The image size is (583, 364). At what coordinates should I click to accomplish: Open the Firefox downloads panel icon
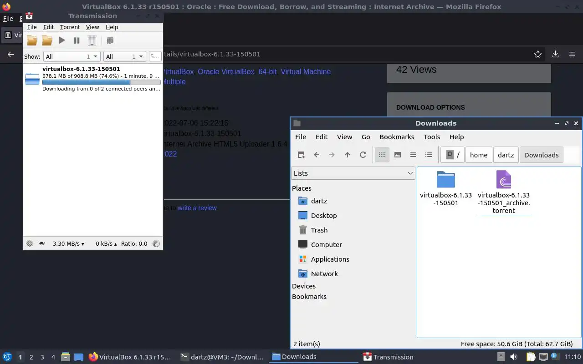click(x=555, y=54)
